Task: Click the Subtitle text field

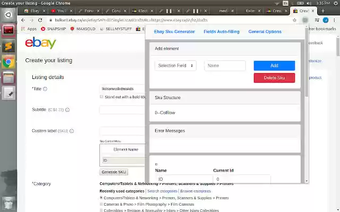Action: [x=122, y=110]
